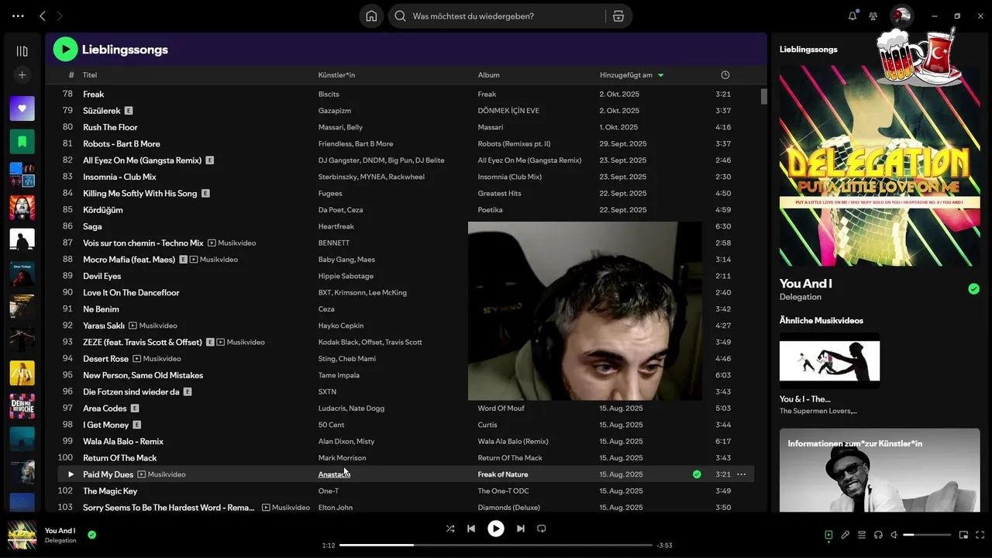This screenshot has width=992, height=558.
Task: Open the 'Freak of Nature' album link
Action: (x=503, y=474)
